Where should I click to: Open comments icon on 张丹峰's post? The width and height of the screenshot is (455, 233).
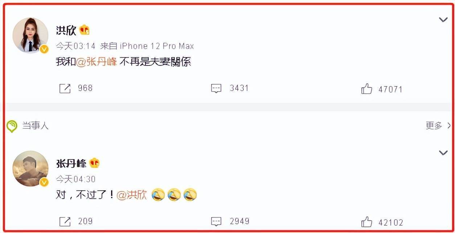coord(216,221)
